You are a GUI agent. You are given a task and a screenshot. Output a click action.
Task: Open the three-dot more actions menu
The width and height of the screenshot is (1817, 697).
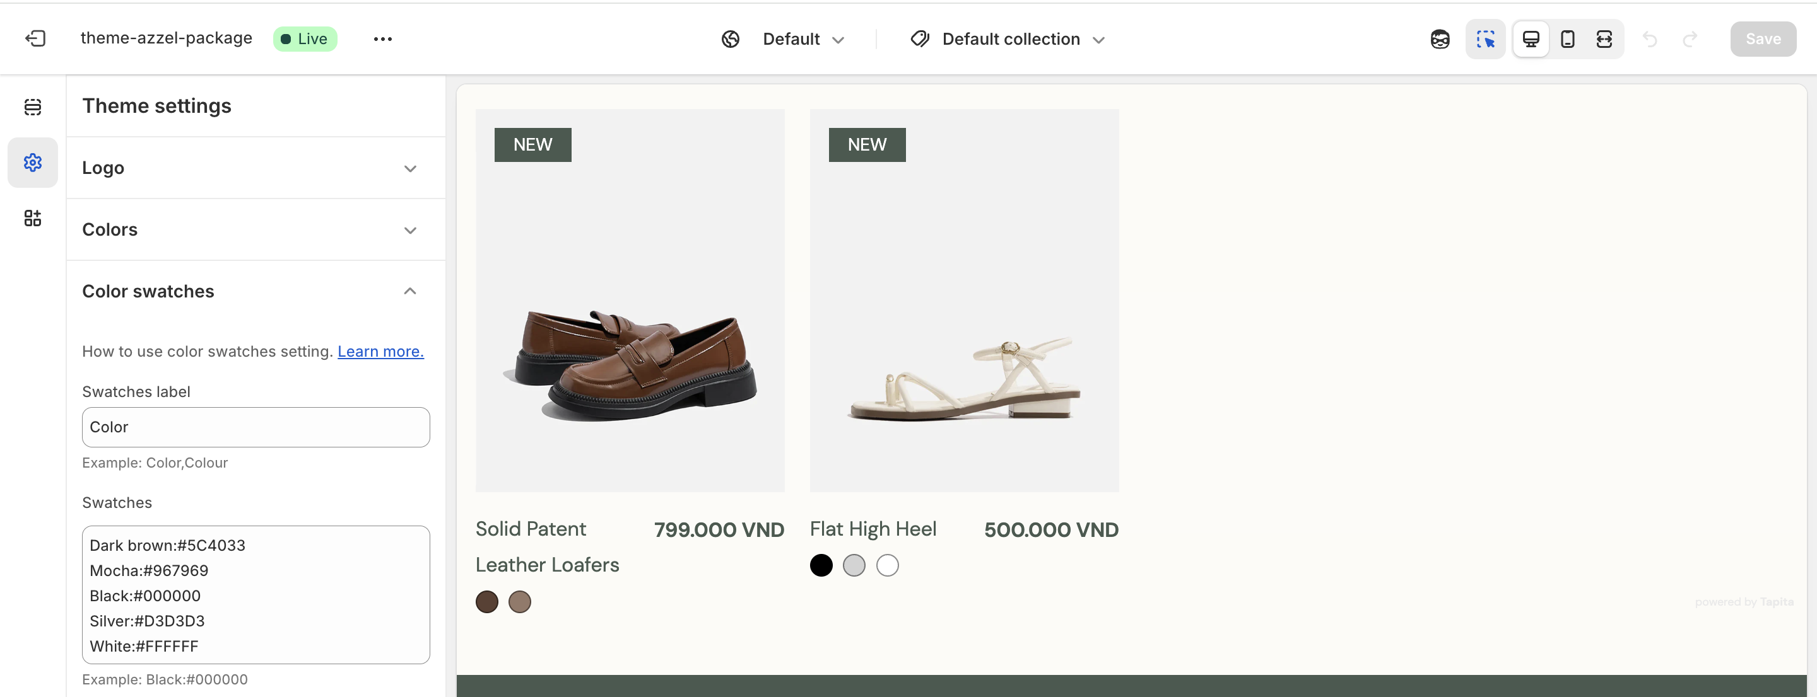382,39
